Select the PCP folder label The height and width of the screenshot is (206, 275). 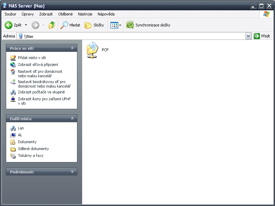click(x=105, y=50)
